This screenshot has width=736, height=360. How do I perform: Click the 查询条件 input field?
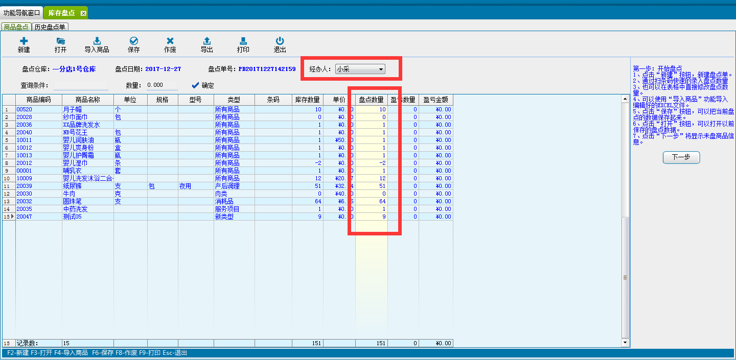tap(81, 85)
